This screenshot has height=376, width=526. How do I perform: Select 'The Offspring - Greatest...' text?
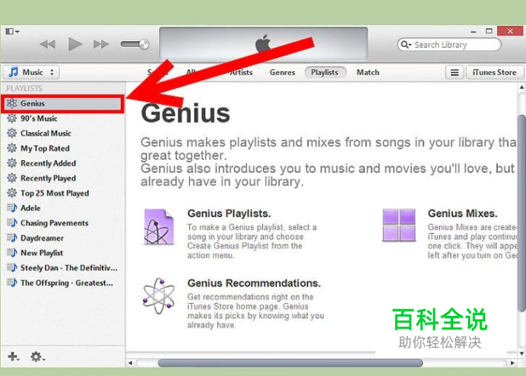(67, 283)
